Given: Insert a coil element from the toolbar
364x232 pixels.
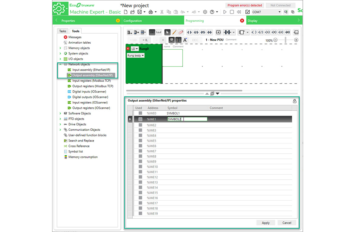Looking at the screenshot, I should (254, 32).
